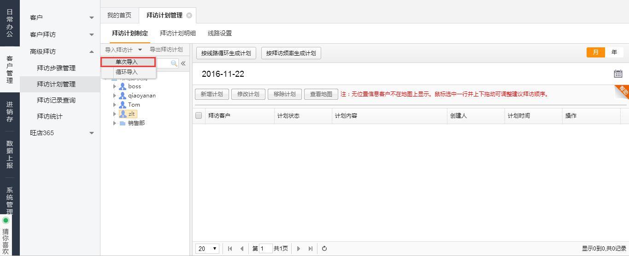Go to the first page using pager icon
The image size is (629, 256).
[230, 249]
